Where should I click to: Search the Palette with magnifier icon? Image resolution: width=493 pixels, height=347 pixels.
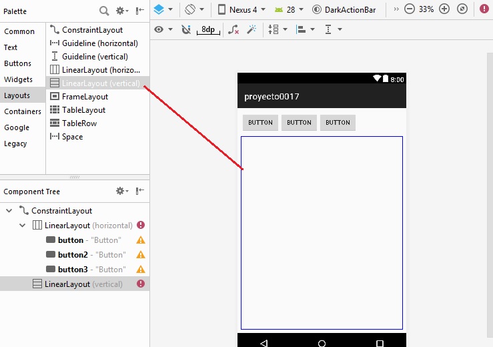pyautogui.click(x=104, y=11)
